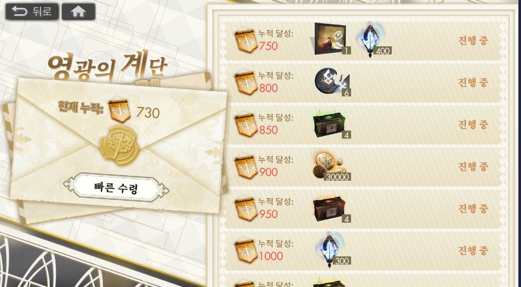Select the blue crystal reward labeled 400

pos(372,39)
